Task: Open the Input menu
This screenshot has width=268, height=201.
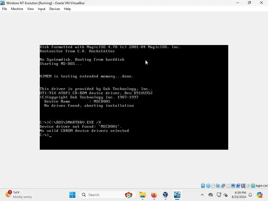Action: 42,9
